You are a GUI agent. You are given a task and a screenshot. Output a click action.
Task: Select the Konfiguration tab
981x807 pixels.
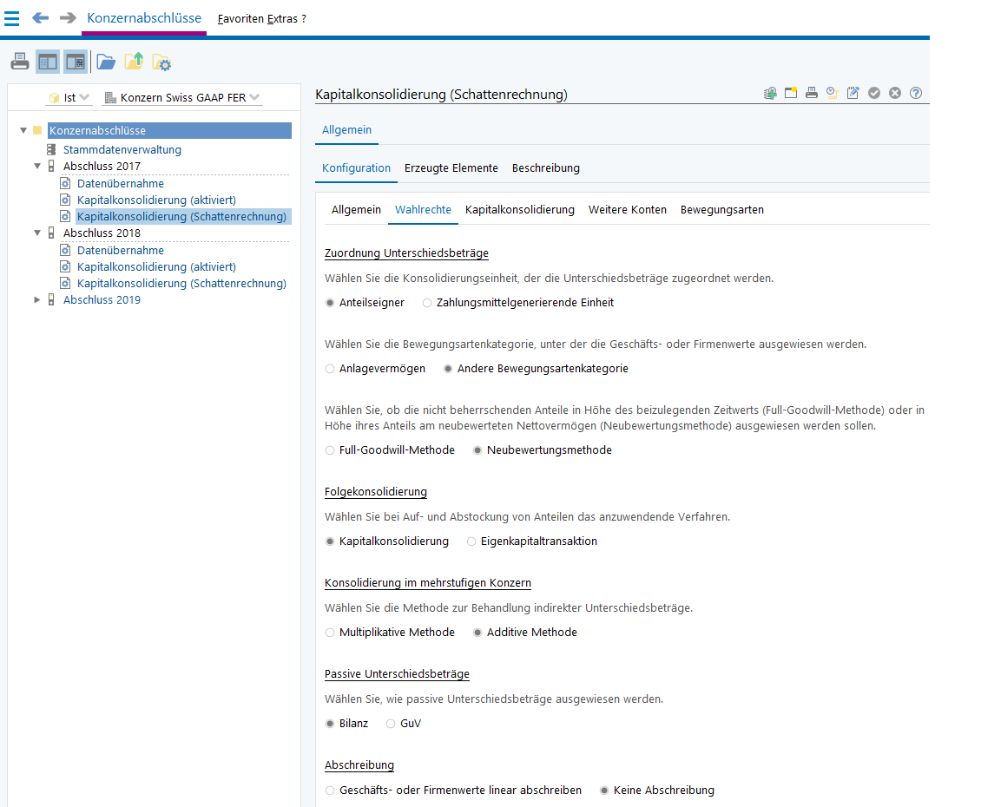[x=356, y=168]
